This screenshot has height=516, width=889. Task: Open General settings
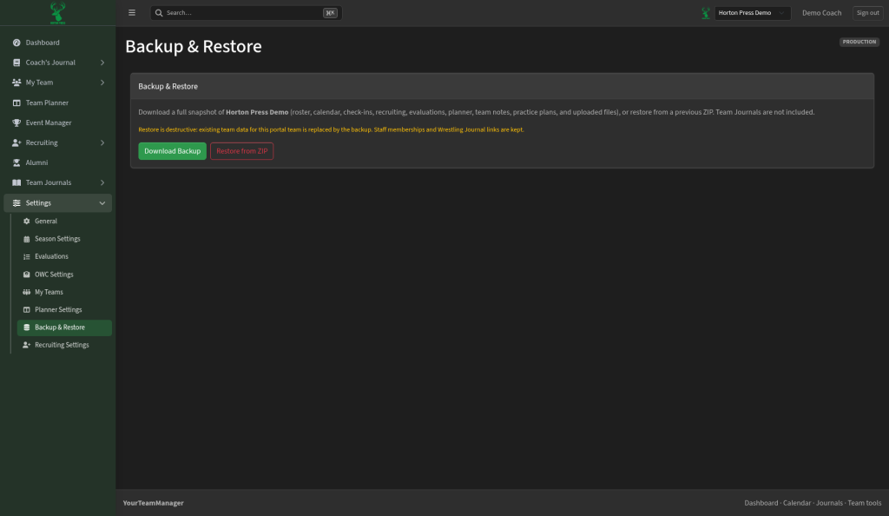(x=64, y=222)
